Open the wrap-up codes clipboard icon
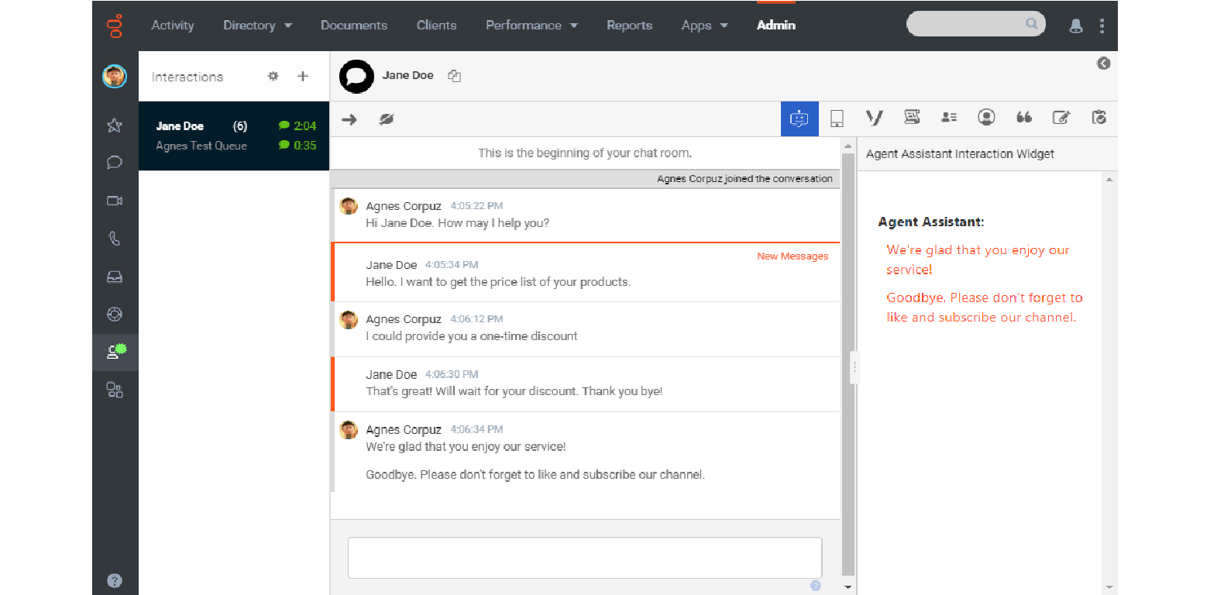This screenshot has width=1224, height=595. click(1099, 117)
